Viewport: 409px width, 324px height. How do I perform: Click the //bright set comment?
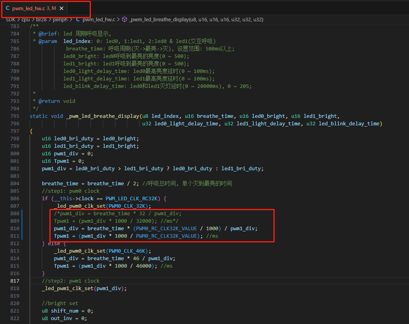60,304
